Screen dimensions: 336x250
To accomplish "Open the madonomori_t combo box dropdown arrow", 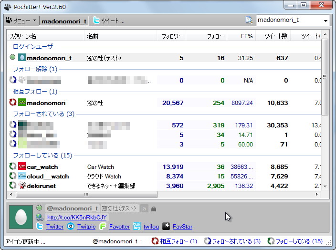I will 325,21.
